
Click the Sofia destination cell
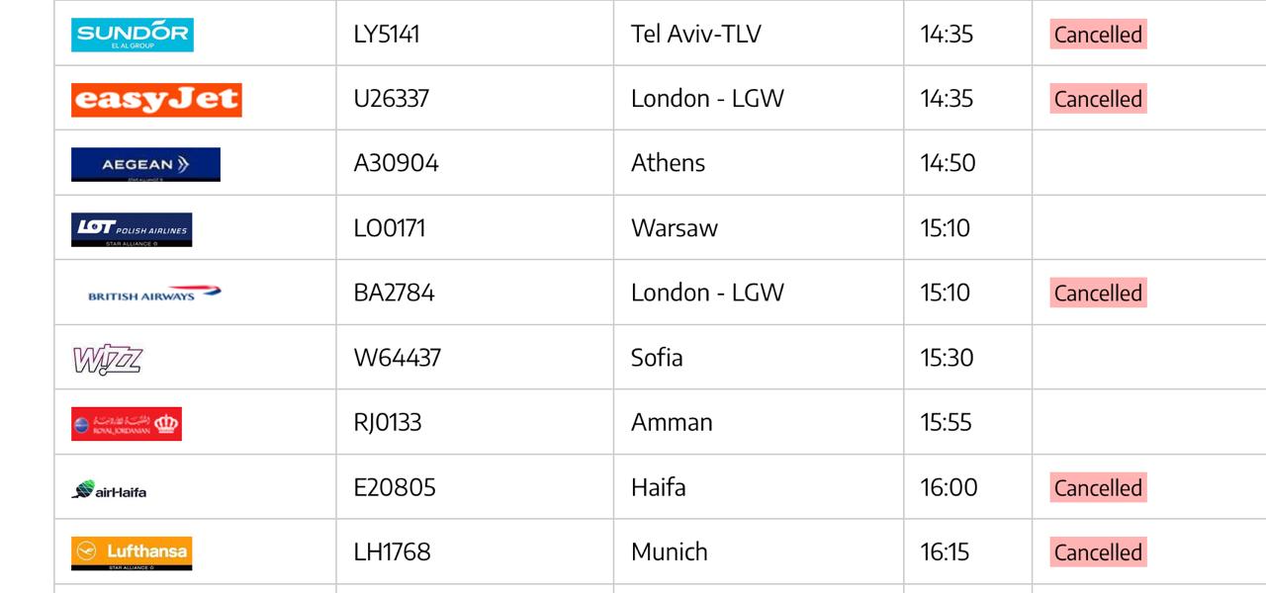pos(657,358)
